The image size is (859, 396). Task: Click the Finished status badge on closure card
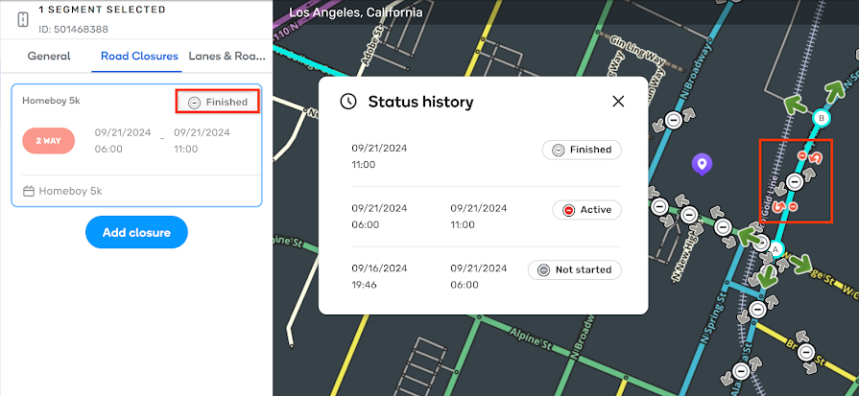(x=217, y=102)
